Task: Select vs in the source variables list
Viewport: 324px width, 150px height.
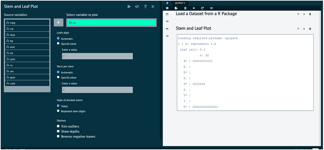Action: point(27,65)
